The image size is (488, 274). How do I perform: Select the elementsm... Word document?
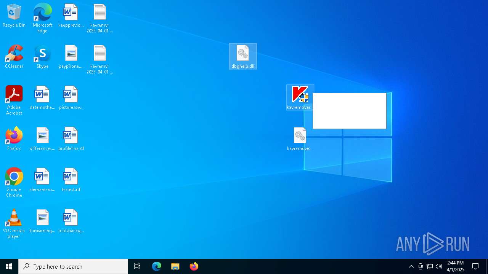(x=42, y=180)
